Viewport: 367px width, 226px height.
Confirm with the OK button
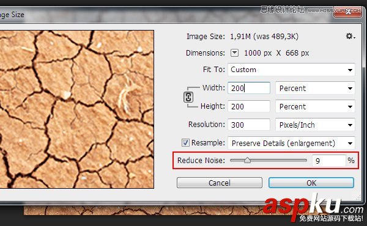coord(311,183)
